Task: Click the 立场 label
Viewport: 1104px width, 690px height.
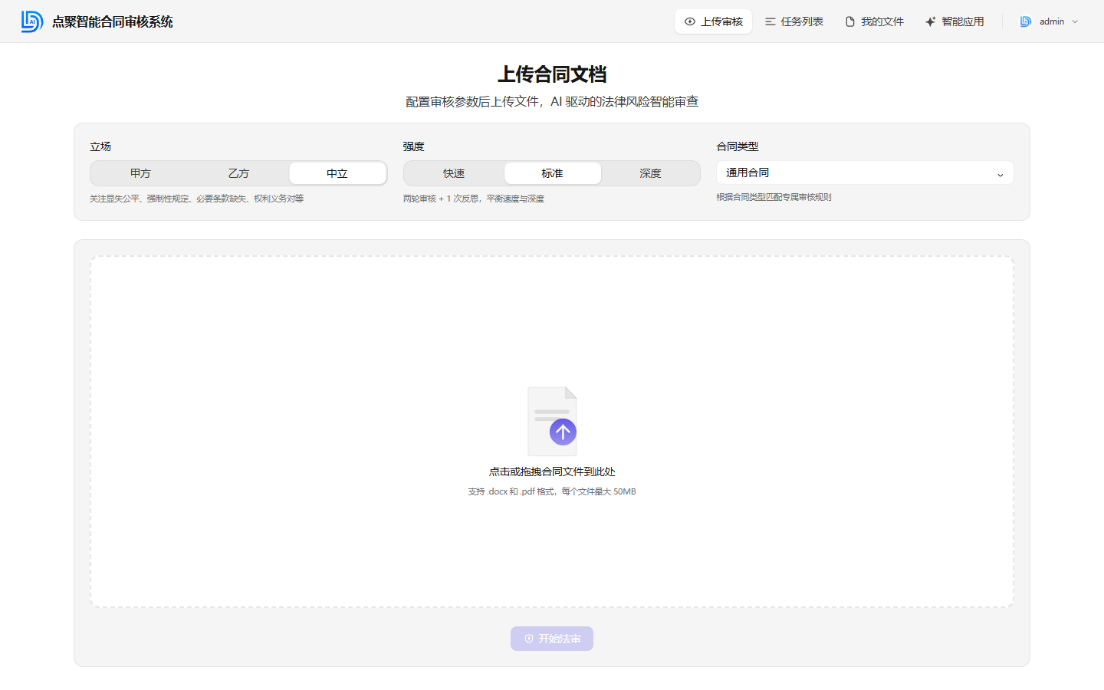Action: (x=100, y=146)
